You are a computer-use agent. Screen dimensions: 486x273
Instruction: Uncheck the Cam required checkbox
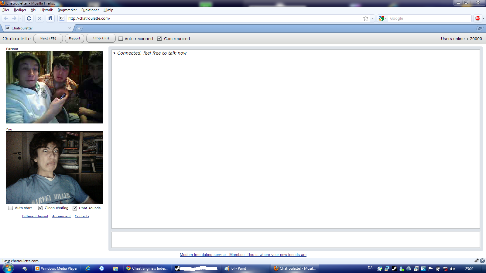(x=159, y=39)
